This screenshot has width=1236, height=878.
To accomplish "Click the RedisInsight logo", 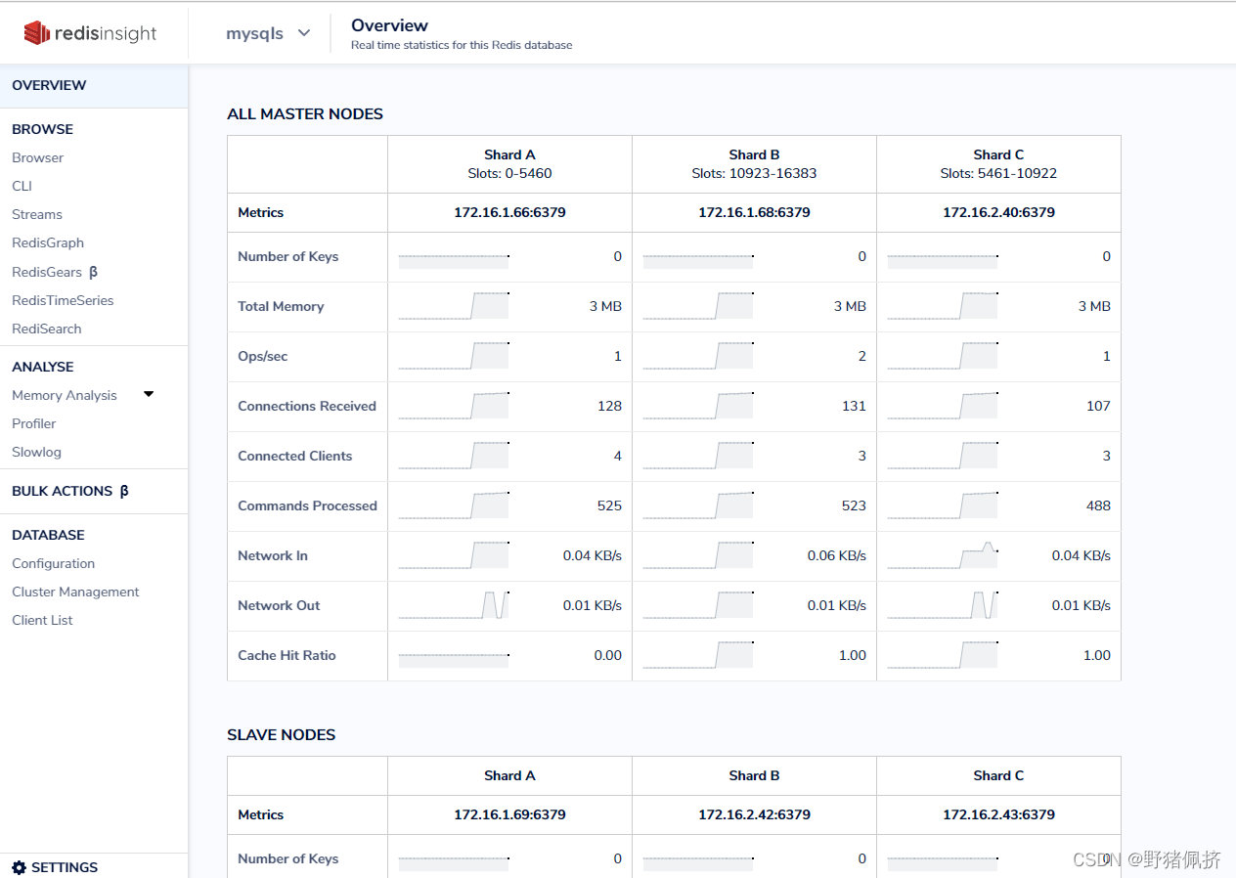I will pos(90,33).
